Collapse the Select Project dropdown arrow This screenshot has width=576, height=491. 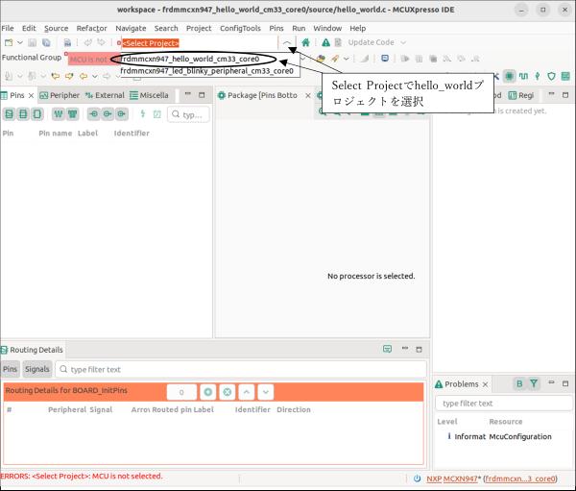(x=287, y=43)
